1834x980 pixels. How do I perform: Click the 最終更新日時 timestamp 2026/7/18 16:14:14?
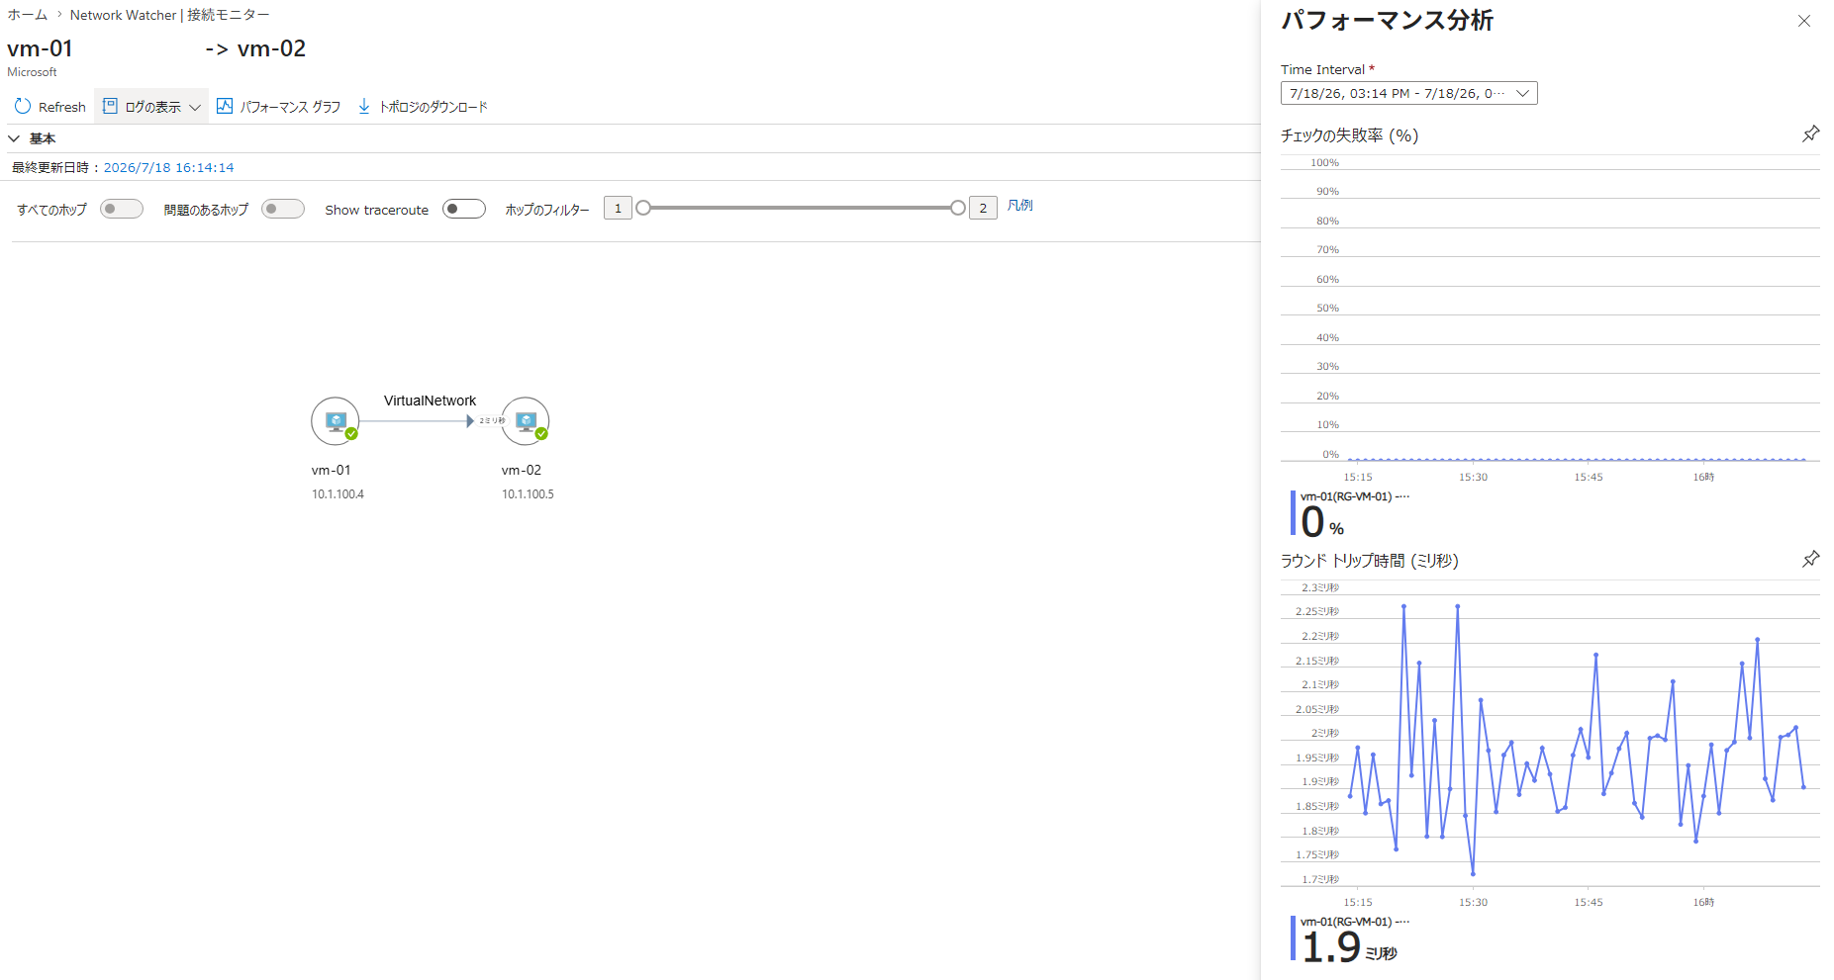click(169, 167)
